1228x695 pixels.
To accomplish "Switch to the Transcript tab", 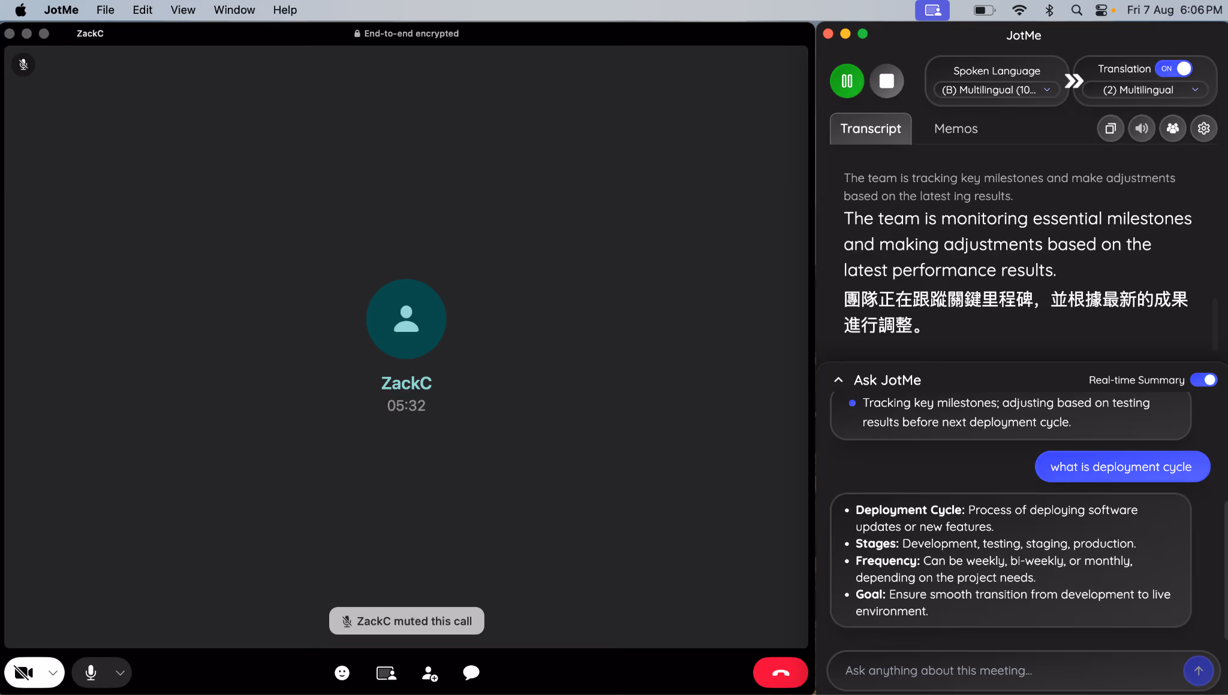I will tap(871, 129).
